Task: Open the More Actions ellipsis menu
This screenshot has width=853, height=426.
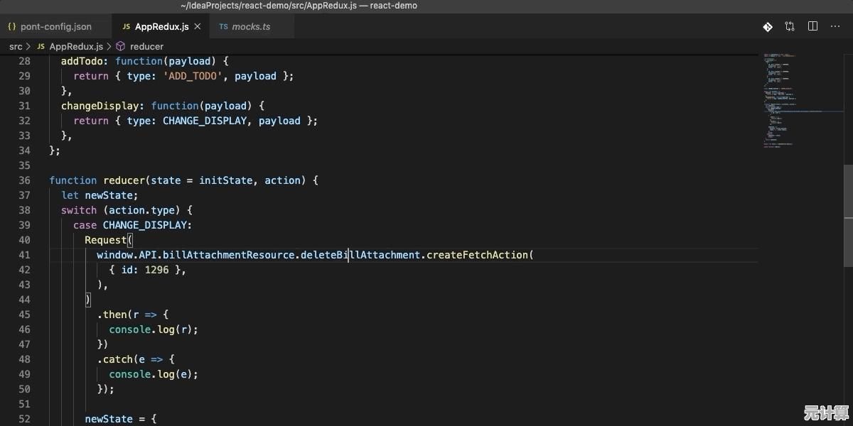Action: [835, 27]
